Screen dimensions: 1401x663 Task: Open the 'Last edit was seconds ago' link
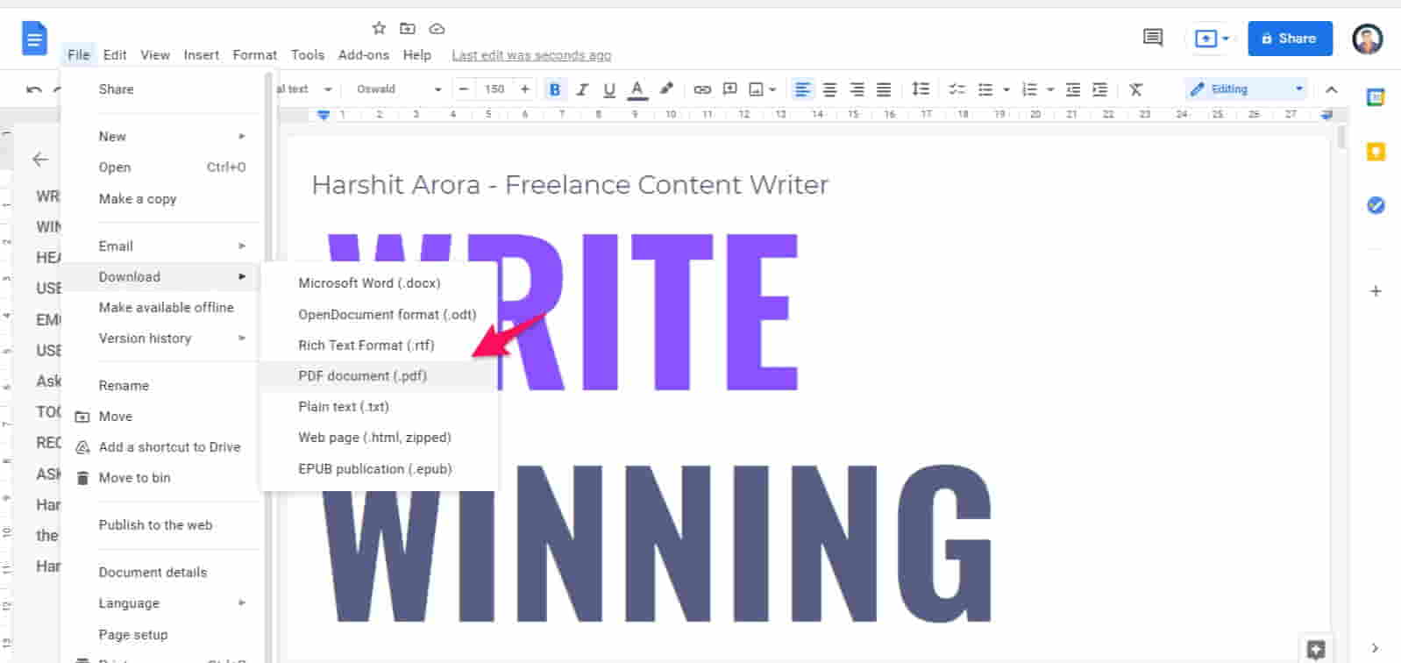coord(531,55)
